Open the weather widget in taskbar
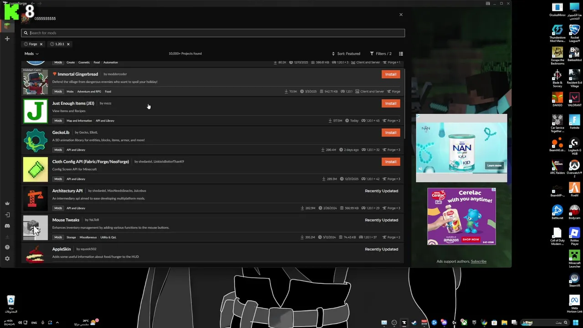 tap(85, 323)
